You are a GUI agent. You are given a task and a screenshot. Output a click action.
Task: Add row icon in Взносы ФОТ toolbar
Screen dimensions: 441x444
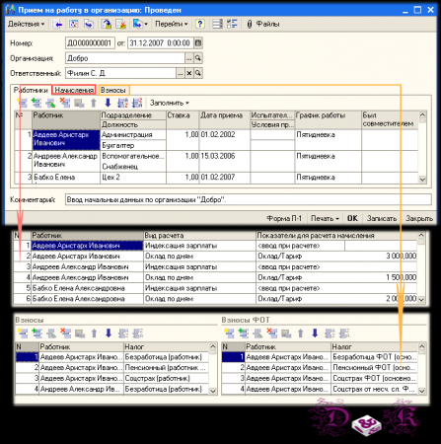229,333
